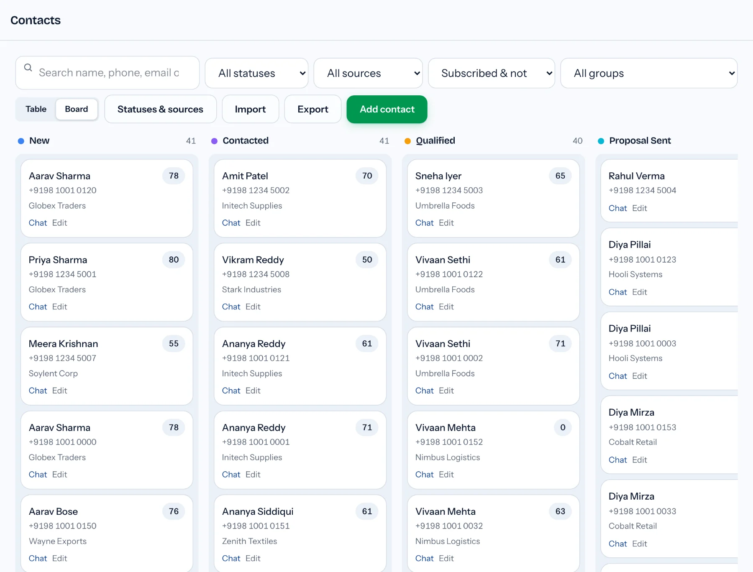The width and height of the screenshot is (753, 572).
Task: Select the Qualified column header
Action: point(435,140)
